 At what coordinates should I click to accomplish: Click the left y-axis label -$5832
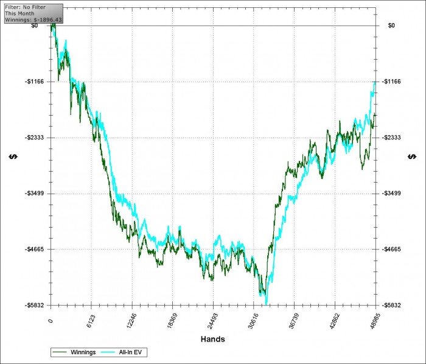35,306
